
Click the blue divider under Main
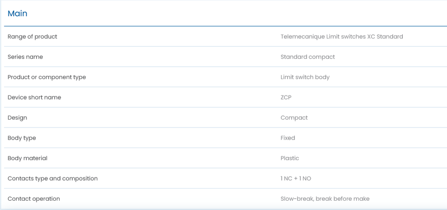tap(225, 26)
